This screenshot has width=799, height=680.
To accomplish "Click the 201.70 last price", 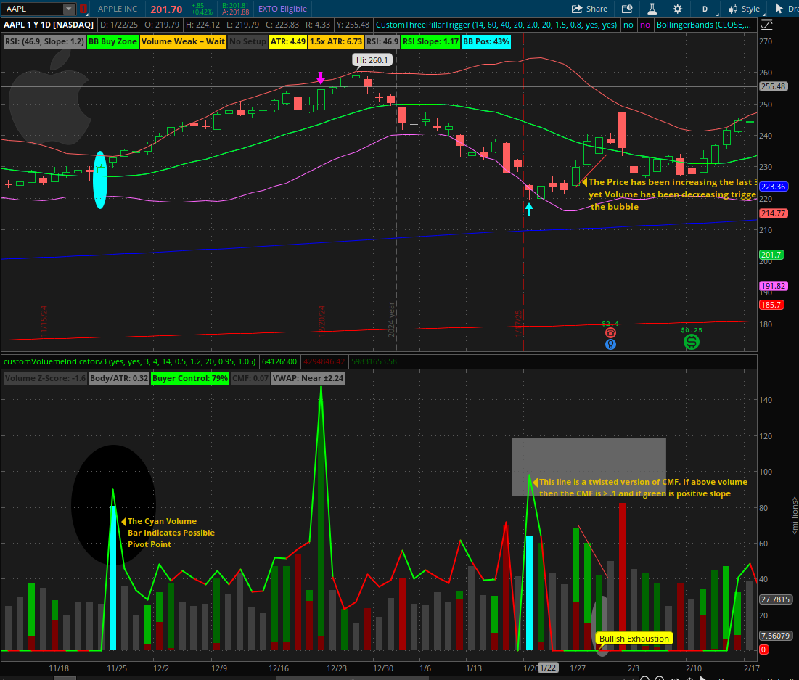I will pyautogui.click(x=166, y=9).
